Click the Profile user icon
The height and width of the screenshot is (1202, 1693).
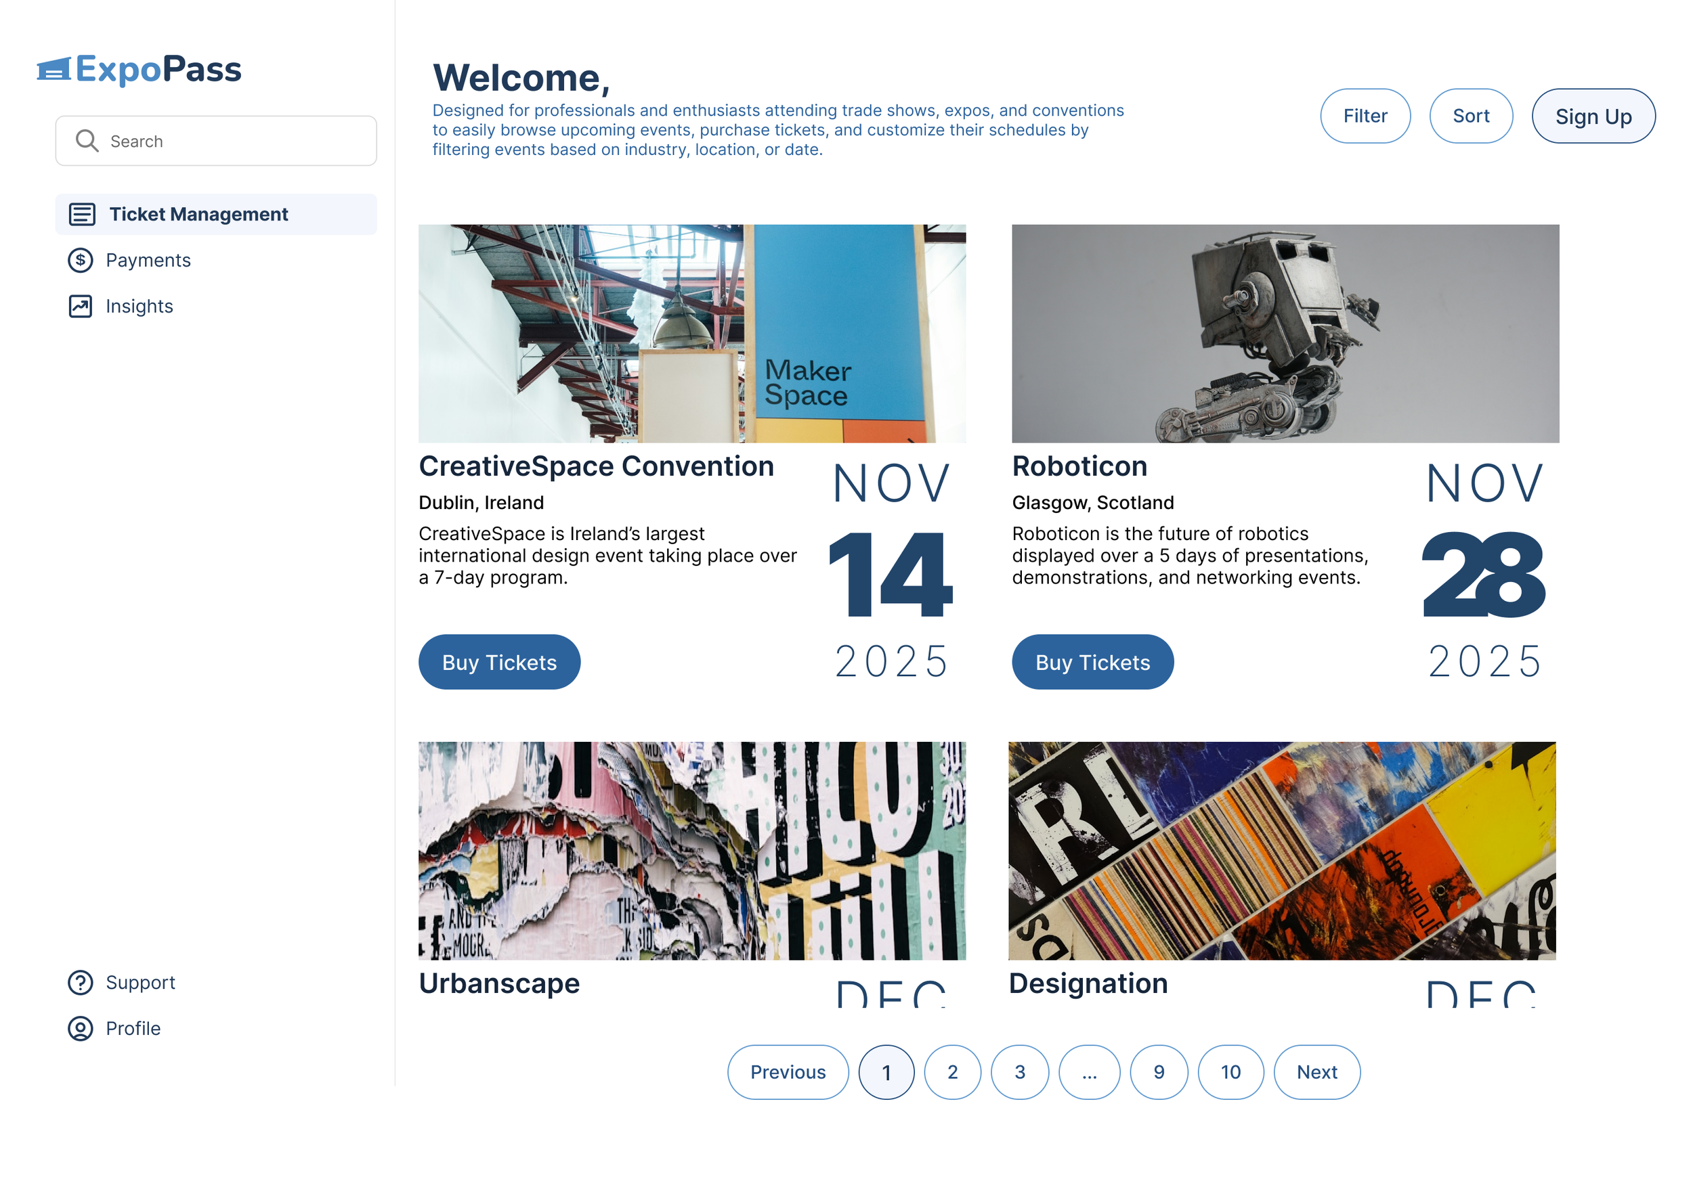tap(81, 1028)
